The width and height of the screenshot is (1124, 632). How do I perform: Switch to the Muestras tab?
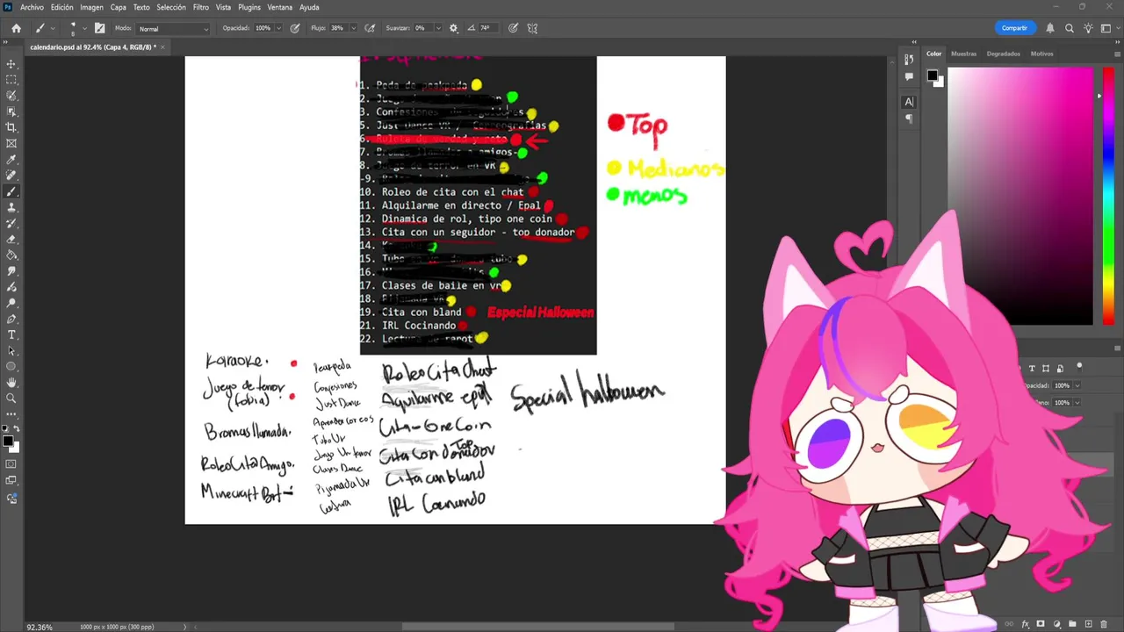click(963, 54)
